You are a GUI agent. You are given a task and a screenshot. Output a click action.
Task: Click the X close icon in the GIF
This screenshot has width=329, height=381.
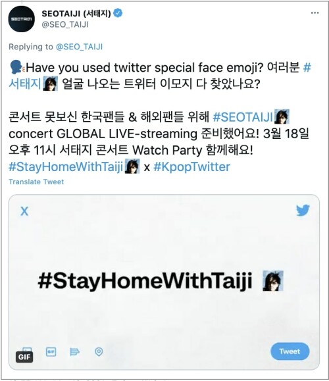click(24, 211)
